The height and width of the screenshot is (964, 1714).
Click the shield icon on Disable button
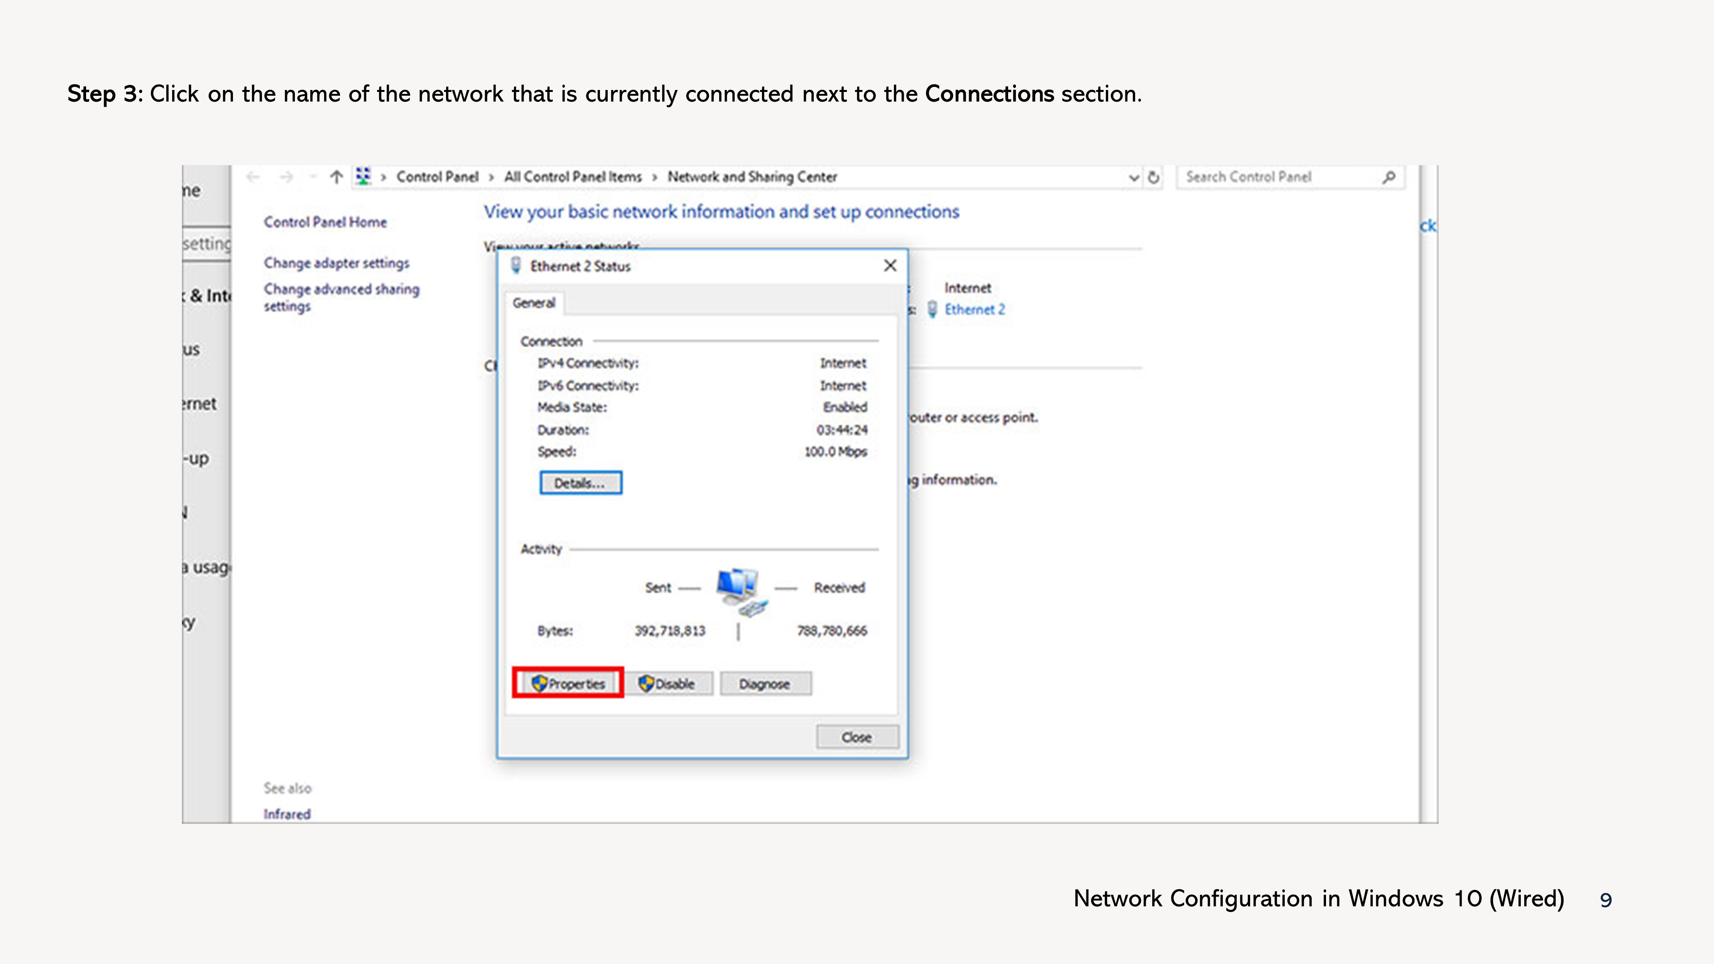pos(645,683)
